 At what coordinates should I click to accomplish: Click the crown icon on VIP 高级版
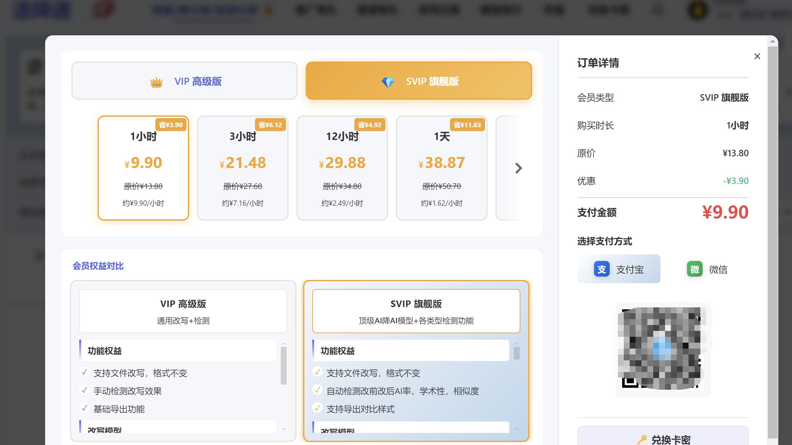coord(156,81)
